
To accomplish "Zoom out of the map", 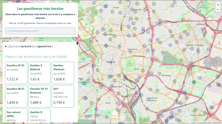I will (218, 10).
